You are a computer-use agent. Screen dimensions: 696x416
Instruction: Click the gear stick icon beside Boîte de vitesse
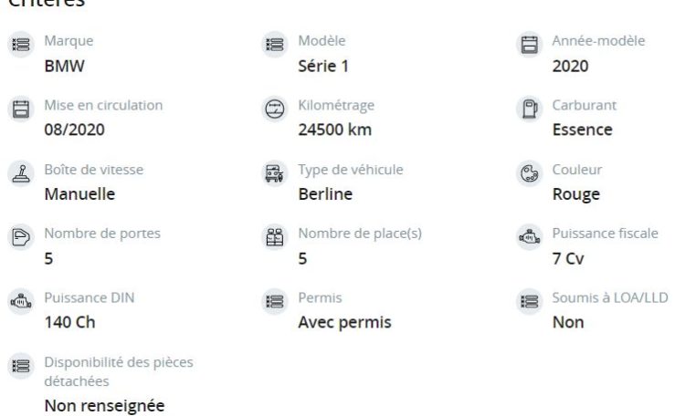pos(19,173)
